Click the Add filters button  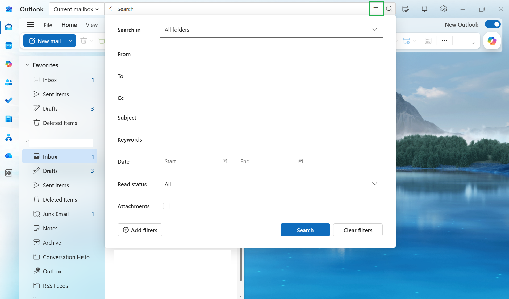pos(140,230)
